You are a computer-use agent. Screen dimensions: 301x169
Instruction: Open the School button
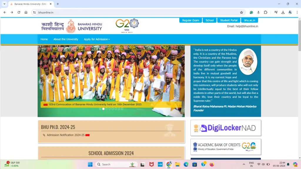tap(209, 20)
